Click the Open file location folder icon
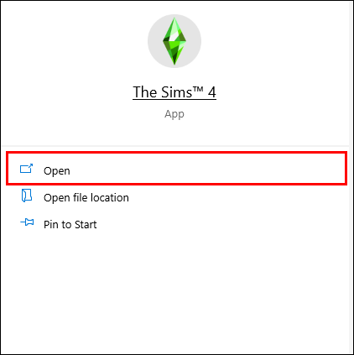This screenshot has width=354, height=355. 27,196
